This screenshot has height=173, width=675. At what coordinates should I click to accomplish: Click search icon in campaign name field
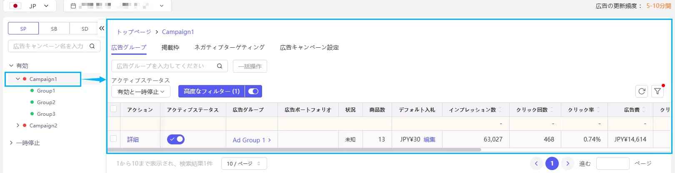tap(92, 46)
